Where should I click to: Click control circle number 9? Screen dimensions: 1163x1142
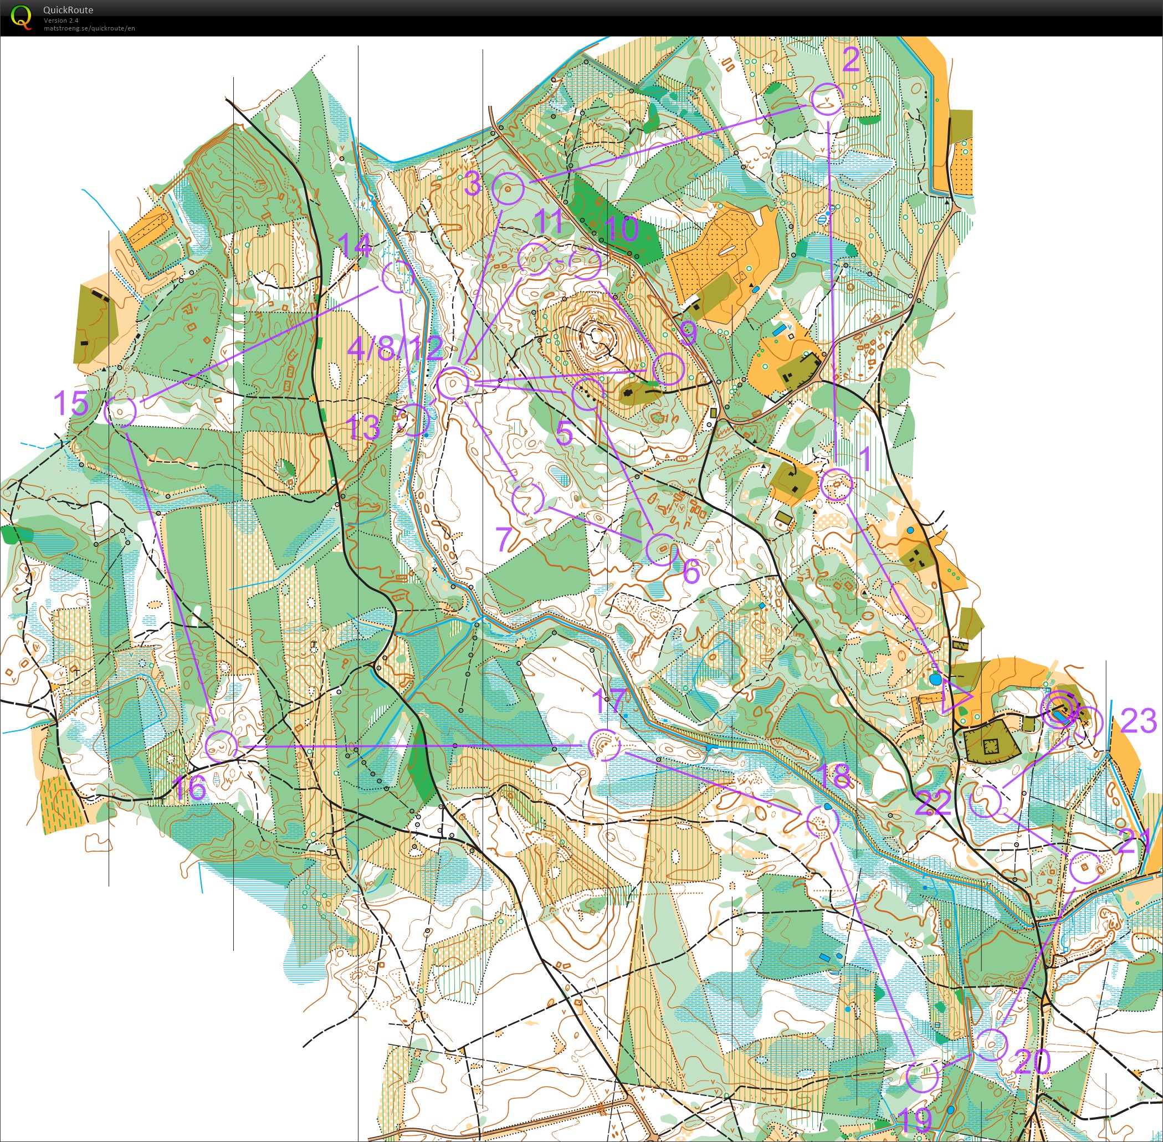(668, 368)
